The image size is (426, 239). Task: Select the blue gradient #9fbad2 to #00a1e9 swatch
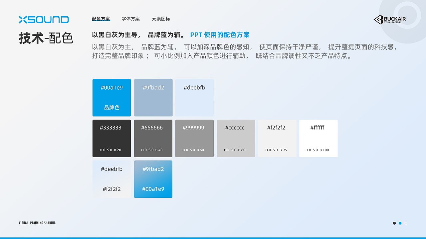tap(153, 179)
